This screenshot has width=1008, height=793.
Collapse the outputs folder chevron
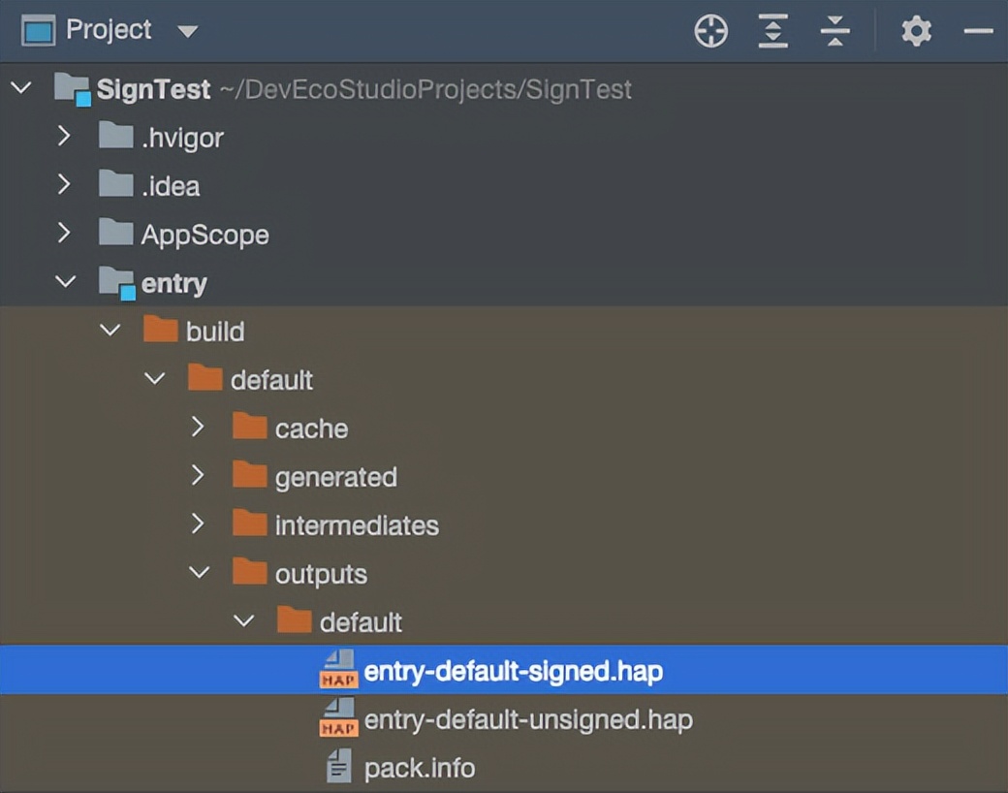pos(199,573)
